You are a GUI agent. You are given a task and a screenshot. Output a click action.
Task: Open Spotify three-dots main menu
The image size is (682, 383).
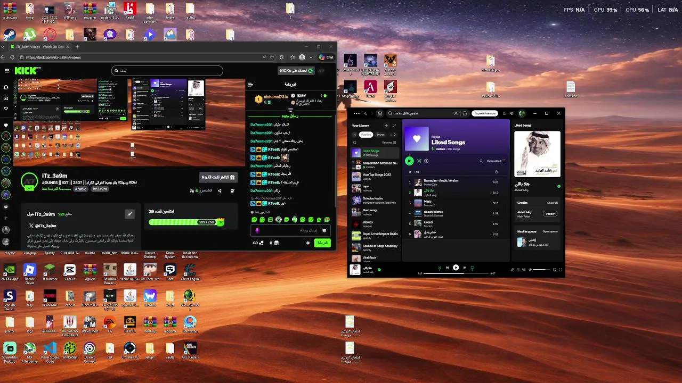[356, 113]
